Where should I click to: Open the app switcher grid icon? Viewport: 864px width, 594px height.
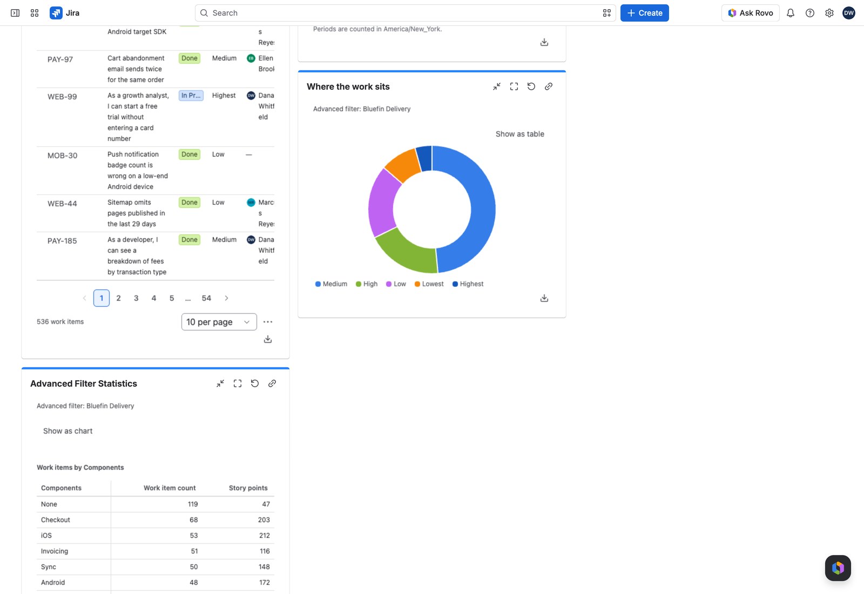pos(35,13)
